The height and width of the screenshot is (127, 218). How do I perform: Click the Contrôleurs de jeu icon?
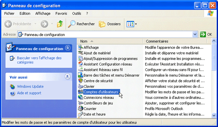click(80, 103)
